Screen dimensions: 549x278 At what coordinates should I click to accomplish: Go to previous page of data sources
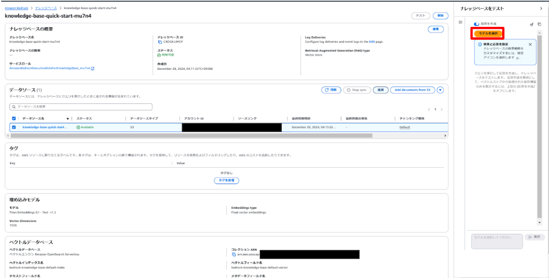[429, 110]
